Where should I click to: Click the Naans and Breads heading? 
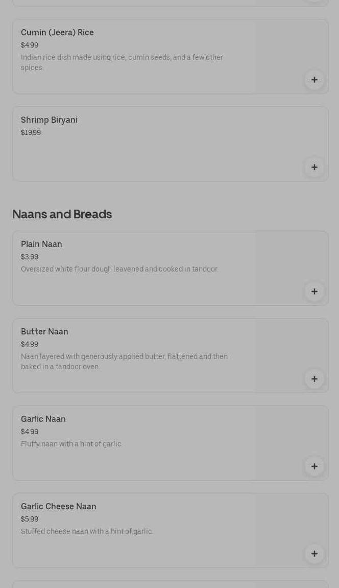point(62,214)
